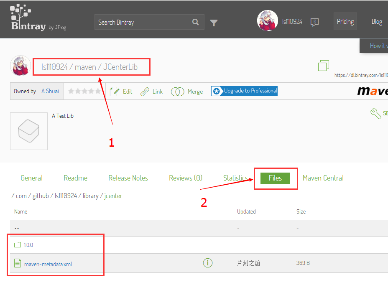Open the Pricing page
Viewport: 388px width, 285px height.
345,22
